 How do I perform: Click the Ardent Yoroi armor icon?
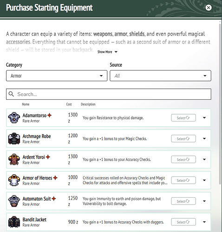coord(14,159)
